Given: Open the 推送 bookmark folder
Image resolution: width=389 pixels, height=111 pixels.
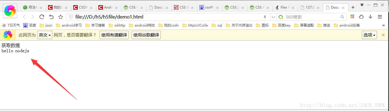Looking at the screenshot, I should (324, 25).
